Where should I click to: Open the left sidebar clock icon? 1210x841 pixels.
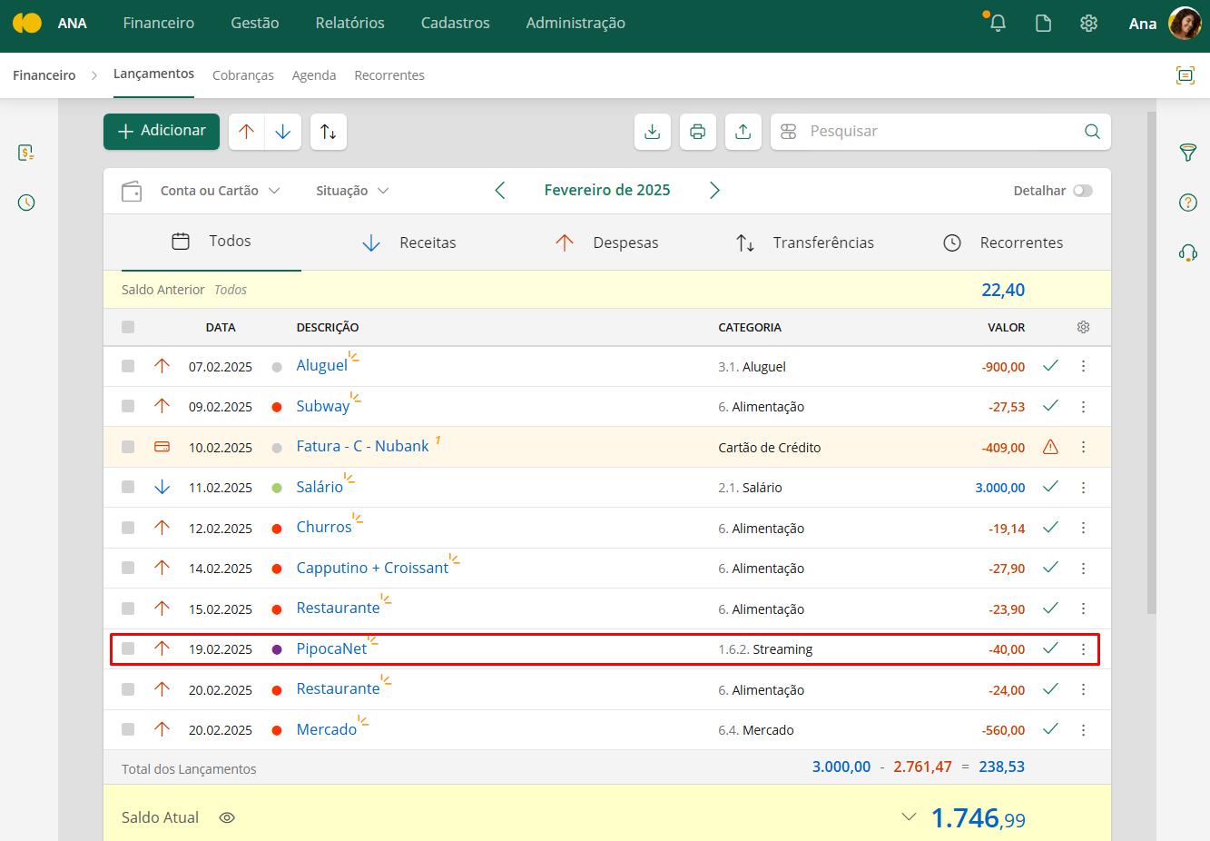(26, 203)
